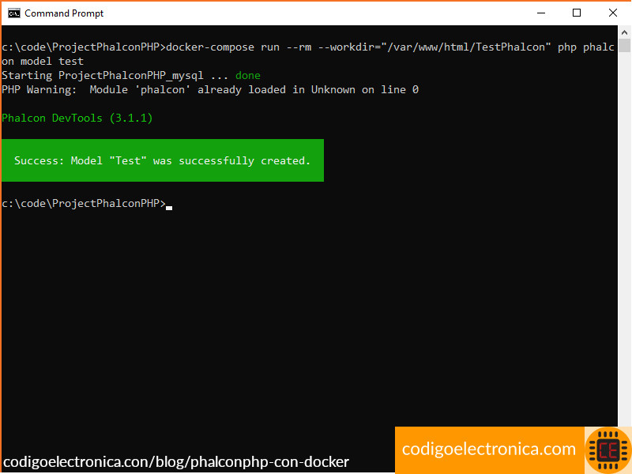Close the Command Prompt window
632x474 pixels.
613,13
